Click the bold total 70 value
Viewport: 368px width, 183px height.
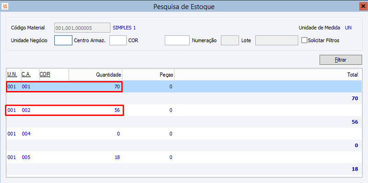pyautogui.click(x=355, y=98)
